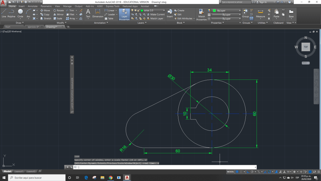
Task: Click the Group objects icon
Action: [245, 13]
